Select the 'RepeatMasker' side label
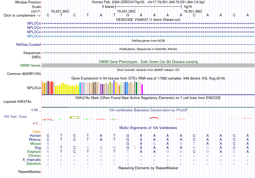Screen dimensions: 255x178 pos(30,172)
